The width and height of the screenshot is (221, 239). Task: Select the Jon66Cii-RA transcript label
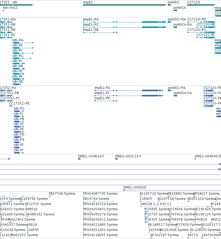pyautogui.click(x=183, y=25)
